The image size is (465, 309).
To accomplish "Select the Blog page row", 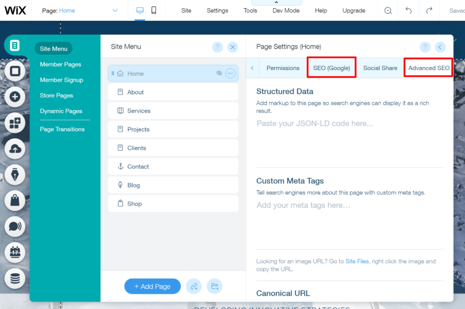I will click(173, 185).
